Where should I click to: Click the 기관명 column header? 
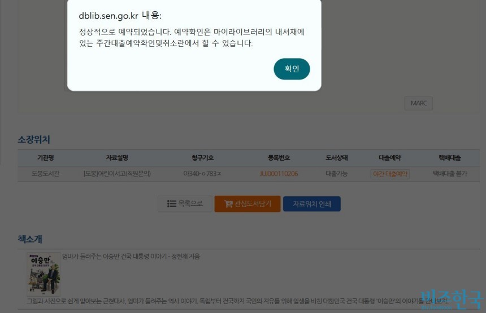[x=45, y=158]
